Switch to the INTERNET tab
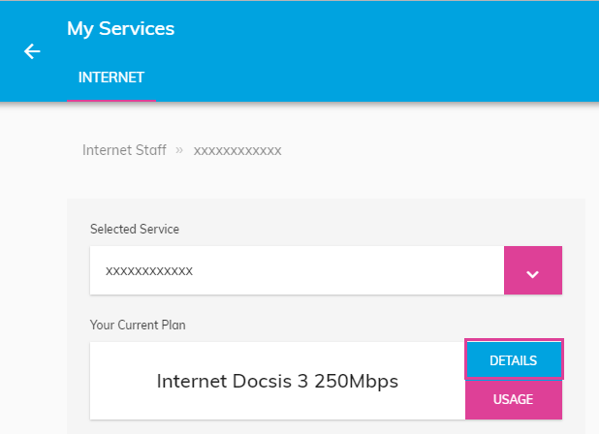 tap(111, 77)
